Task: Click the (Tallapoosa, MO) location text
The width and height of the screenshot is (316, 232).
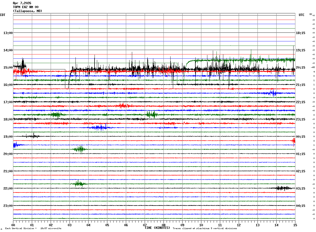Action: coord(27,11)
